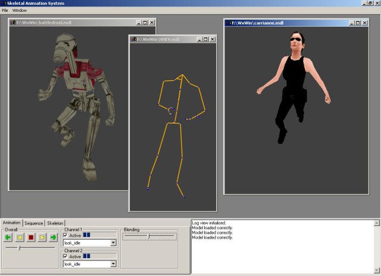Click the "Log view initialised." log line

tap(209, 223)
